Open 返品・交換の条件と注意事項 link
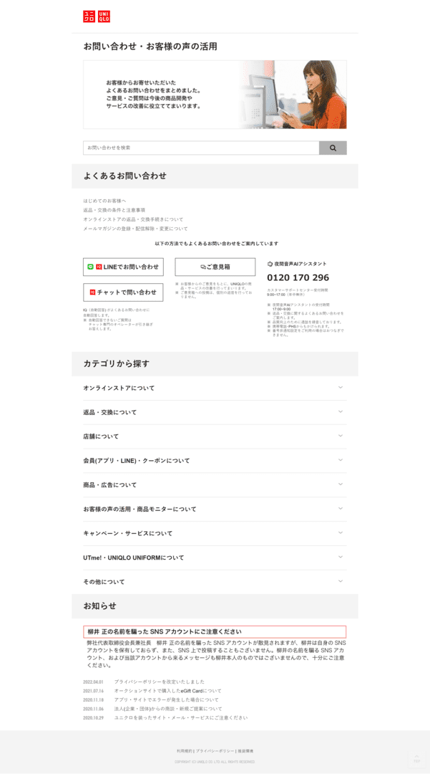Image resolution: width=430 pixels, height=774 pixels. (114, 210)
